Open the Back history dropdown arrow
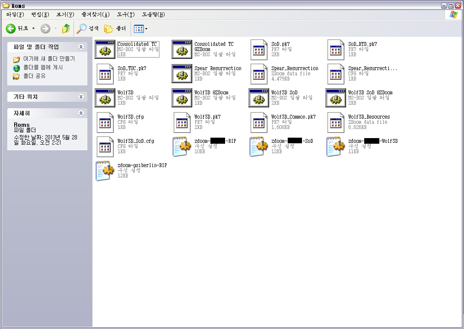This screenshot has height=329, width=464. click(33, 29)
